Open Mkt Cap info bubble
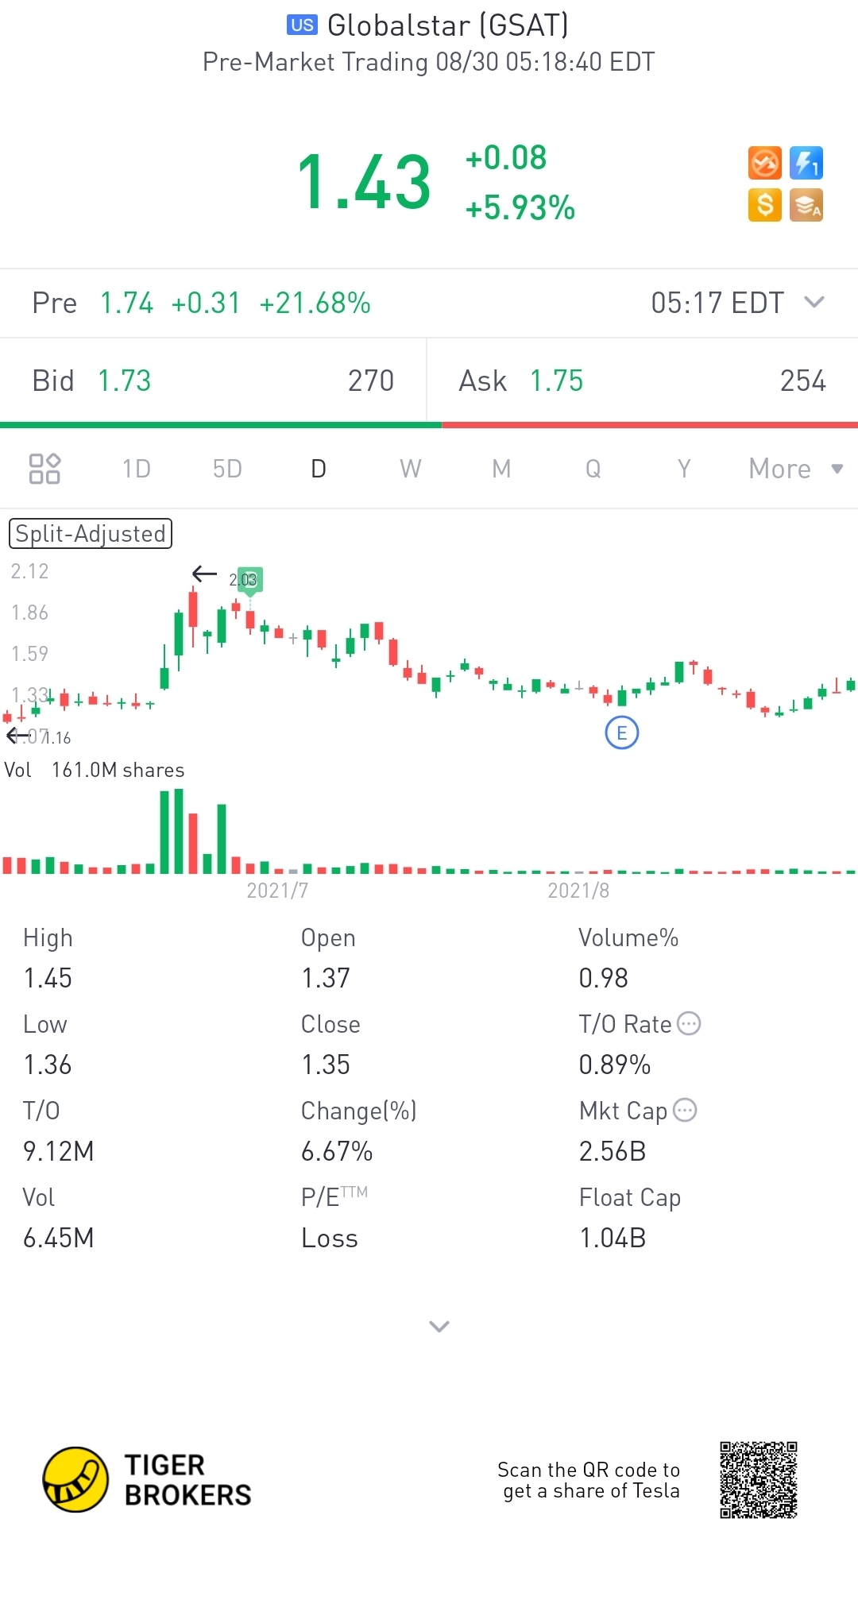Viewport: 858px width, 1600px height. coord(685,1110)
